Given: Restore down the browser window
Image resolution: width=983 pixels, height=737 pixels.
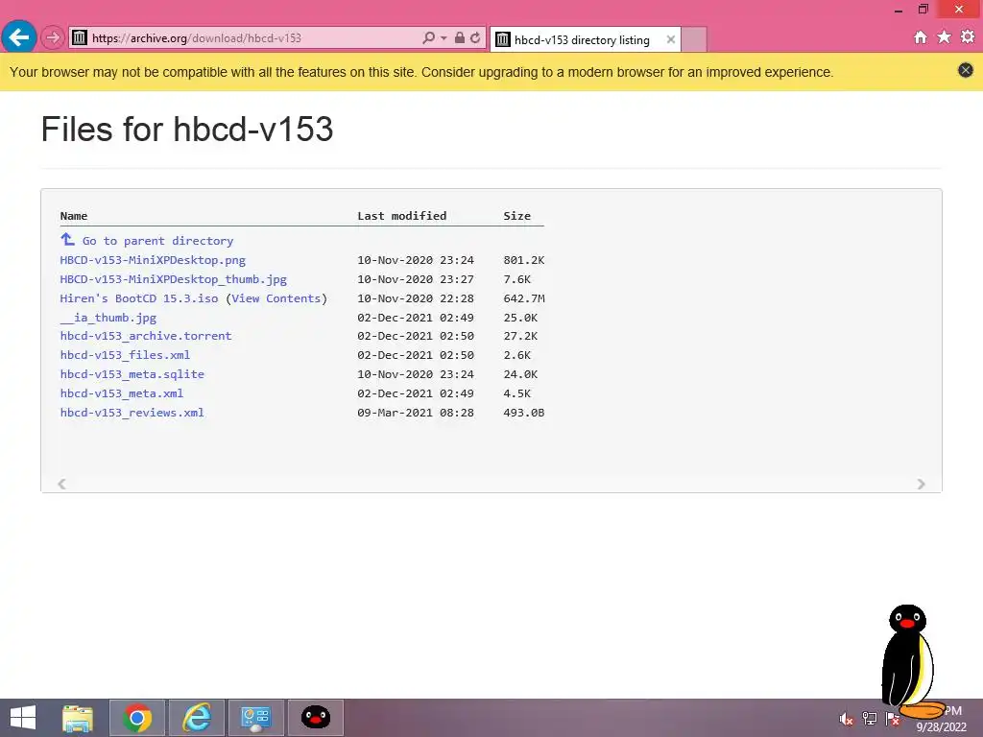Looking at the screenshot, I should 923,10.
